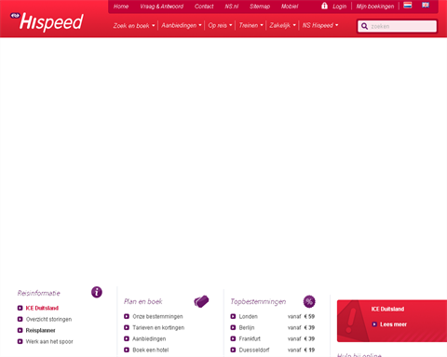Screen dimensions: 447x357
Task: Expand the Aanbiedingen dropdown in navigation bar
Action: [182, 25]
